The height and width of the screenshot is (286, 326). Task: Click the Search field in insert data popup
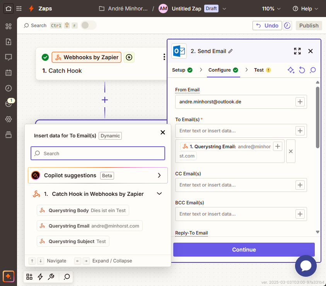pos(98,153)
